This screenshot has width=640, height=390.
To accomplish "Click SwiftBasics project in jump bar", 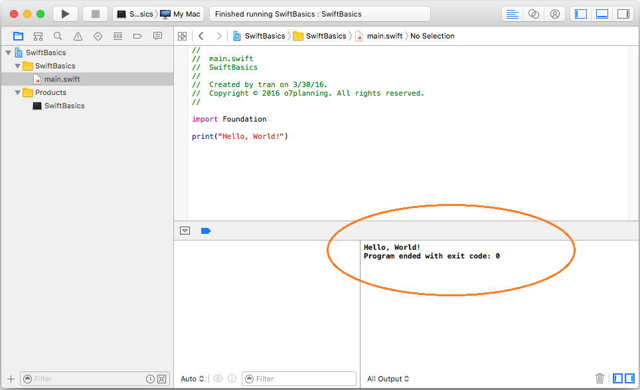I will click(x=259, y=36).
